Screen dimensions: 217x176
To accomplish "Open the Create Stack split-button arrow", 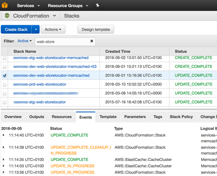I will point(36,29).
